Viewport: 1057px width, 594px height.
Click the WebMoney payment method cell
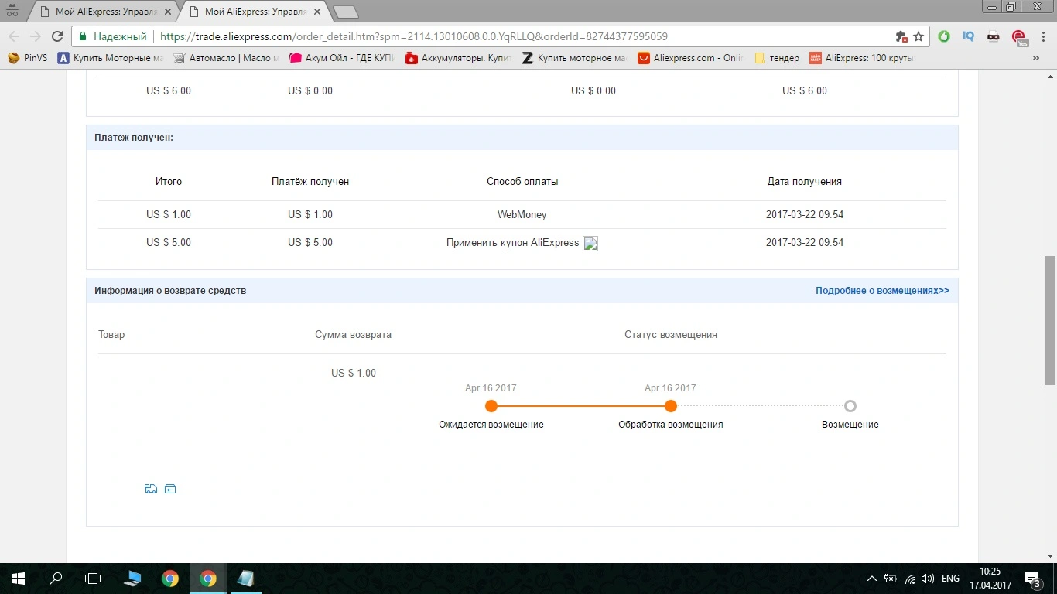click(x=522, y=215)
